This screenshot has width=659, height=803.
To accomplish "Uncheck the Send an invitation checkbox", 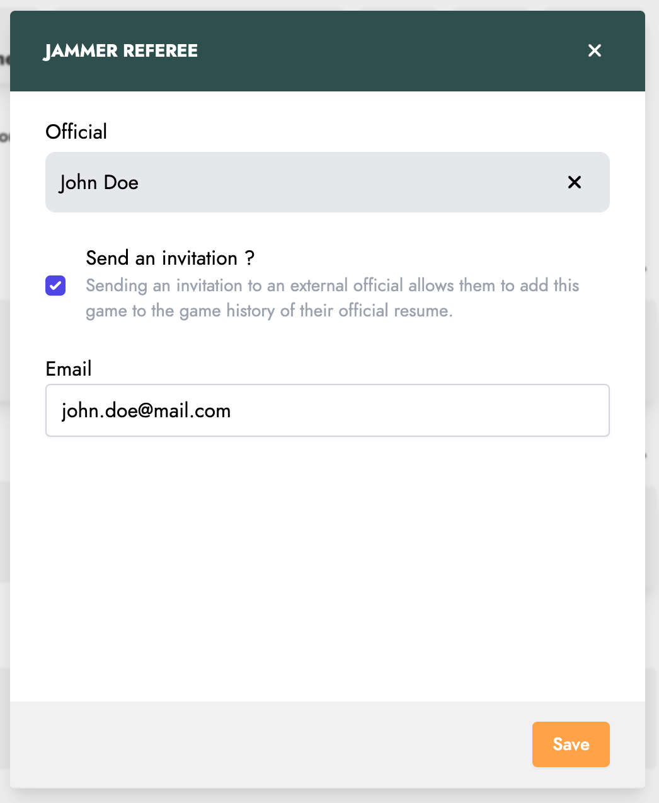I will coord(55,286).
